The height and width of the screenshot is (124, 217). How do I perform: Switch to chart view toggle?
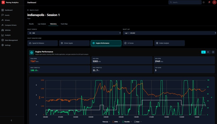pos(203,52)
